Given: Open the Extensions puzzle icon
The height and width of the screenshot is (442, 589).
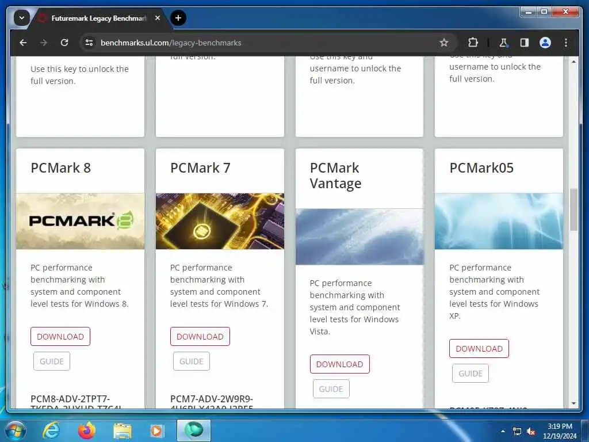Looking at the screenshot, I should 473,43.
